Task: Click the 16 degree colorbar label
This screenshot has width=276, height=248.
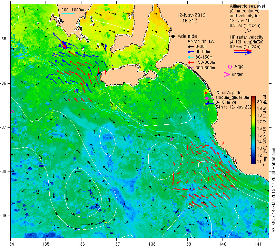Action: (x=259, y=128)
